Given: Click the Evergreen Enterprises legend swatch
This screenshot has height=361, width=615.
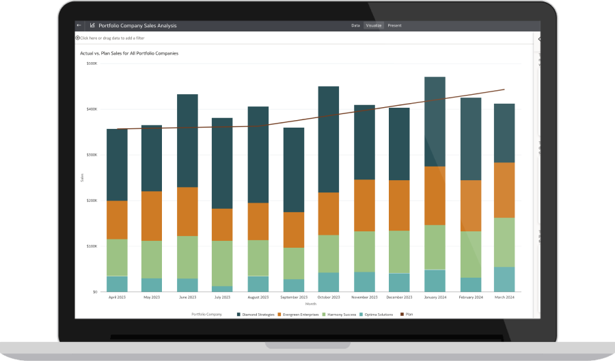Looking at the screenshot, I should point(278,314).
